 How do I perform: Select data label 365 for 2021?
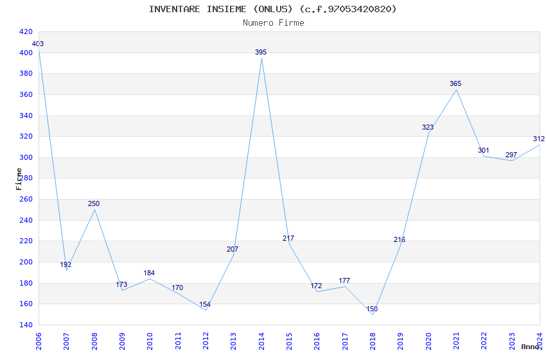pyautogui.click(x=455, y=83)
